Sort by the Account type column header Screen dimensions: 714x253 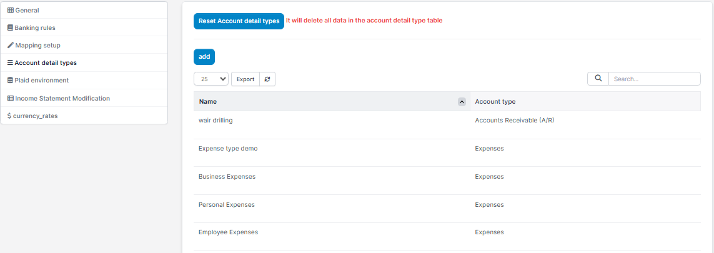coord(495,101)
